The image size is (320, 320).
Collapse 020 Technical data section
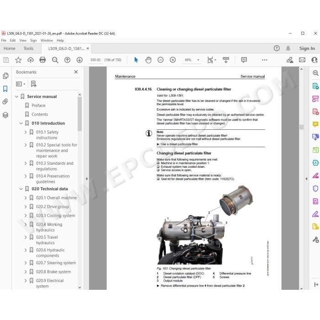(21, 189)
